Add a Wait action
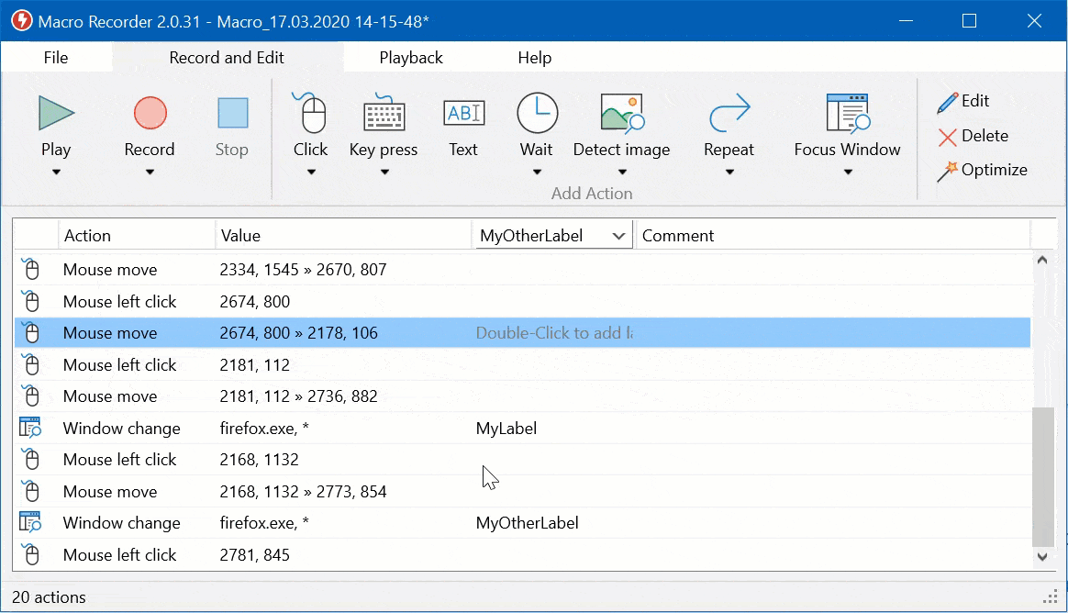The height and width of the screenshot is (613, 1068). coord(537,114)
